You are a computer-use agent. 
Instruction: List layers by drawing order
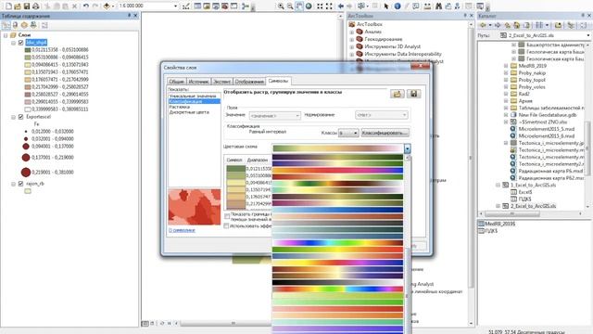pos(6,25)
